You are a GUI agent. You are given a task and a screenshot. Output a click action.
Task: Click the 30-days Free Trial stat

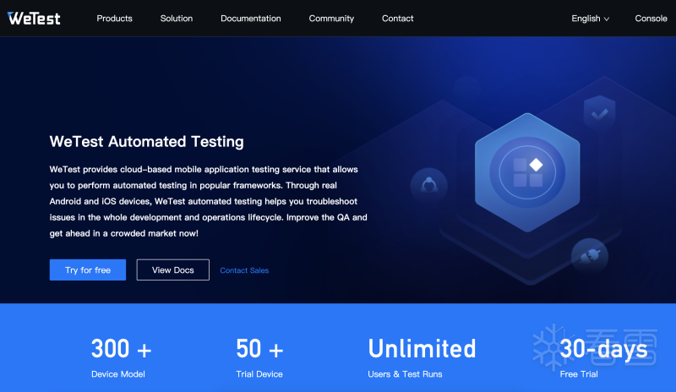[x=603, y=357]
